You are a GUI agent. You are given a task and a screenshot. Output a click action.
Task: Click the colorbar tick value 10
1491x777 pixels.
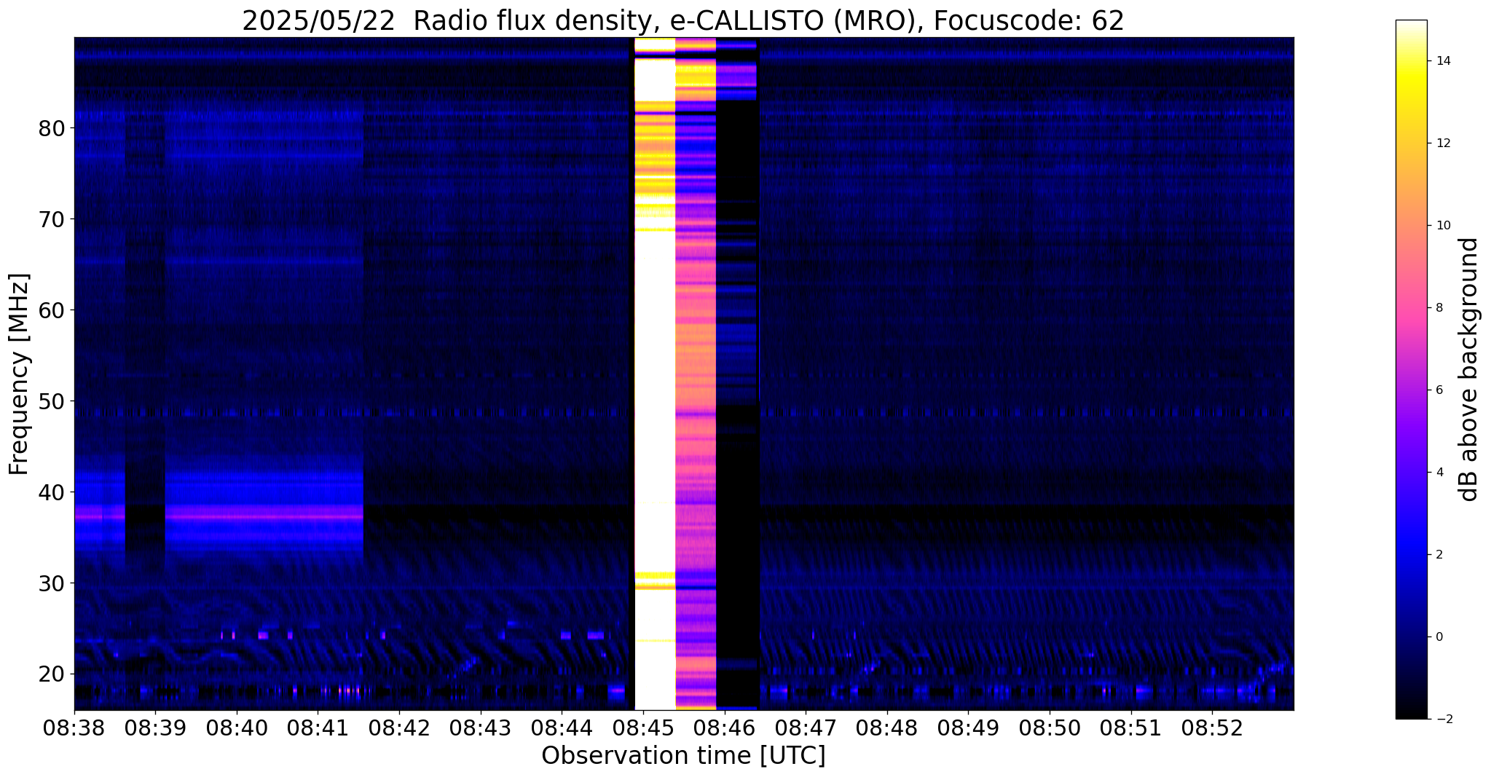click(x=1443, y=226)
